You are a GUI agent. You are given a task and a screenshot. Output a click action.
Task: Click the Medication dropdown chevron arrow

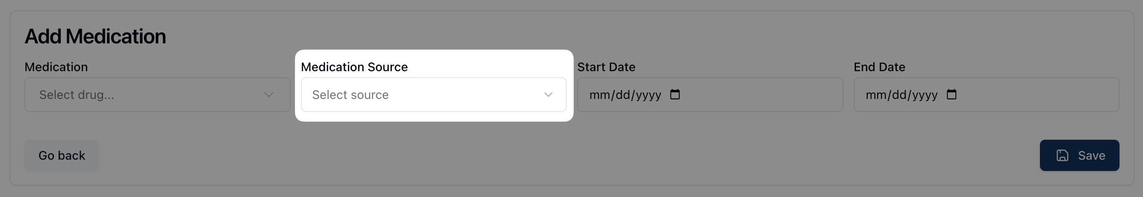268,95
